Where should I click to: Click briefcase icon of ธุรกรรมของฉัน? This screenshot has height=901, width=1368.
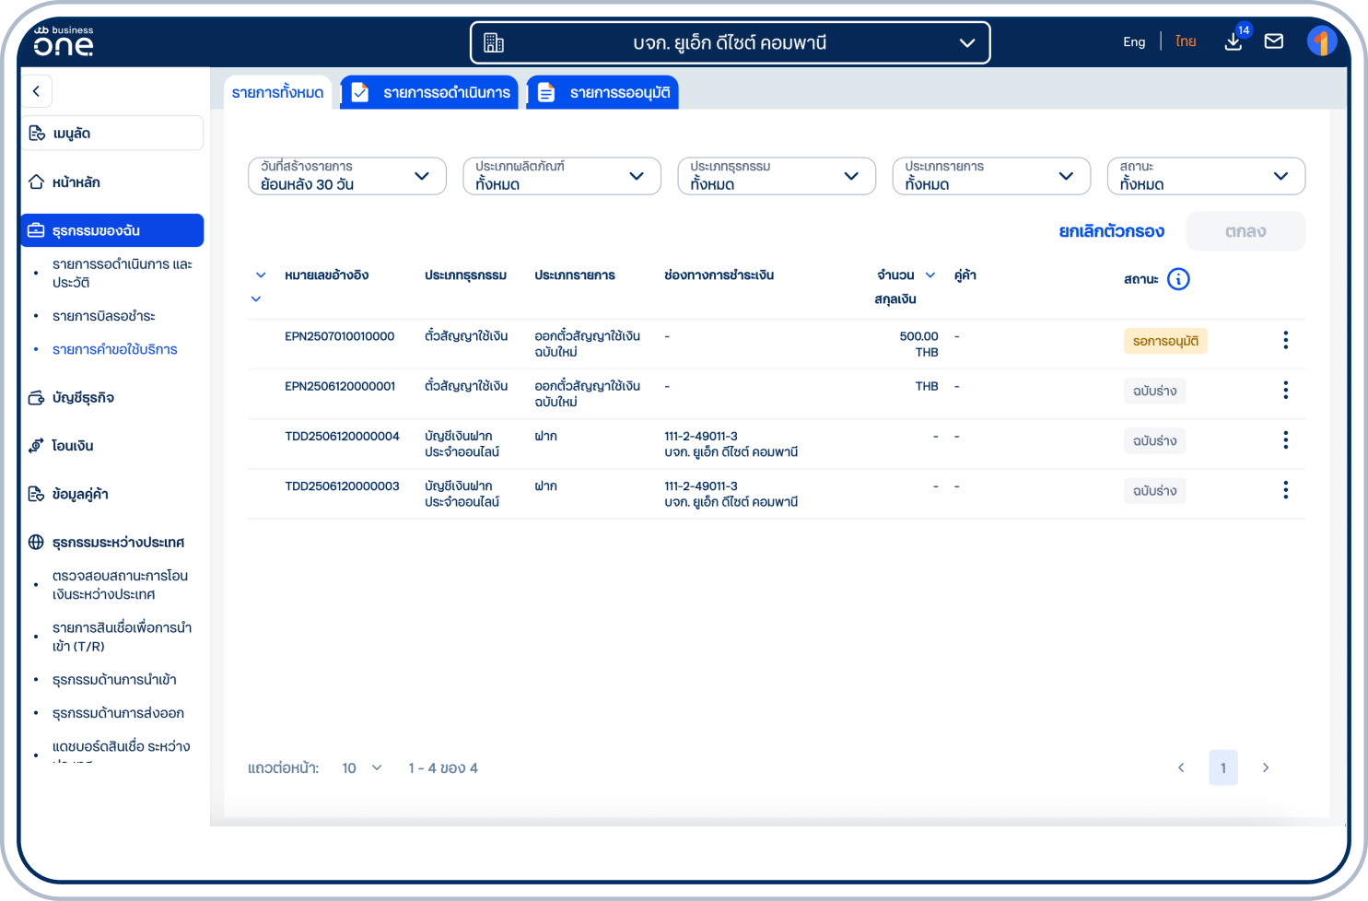(x=36, y=230)
